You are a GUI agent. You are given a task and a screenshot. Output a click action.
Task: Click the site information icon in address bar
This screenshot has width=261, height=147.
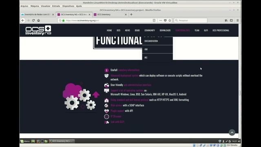pos(60,20)
